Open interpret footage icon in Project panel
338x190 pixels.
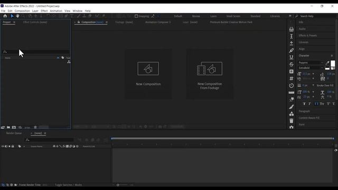tap(3, 127)
